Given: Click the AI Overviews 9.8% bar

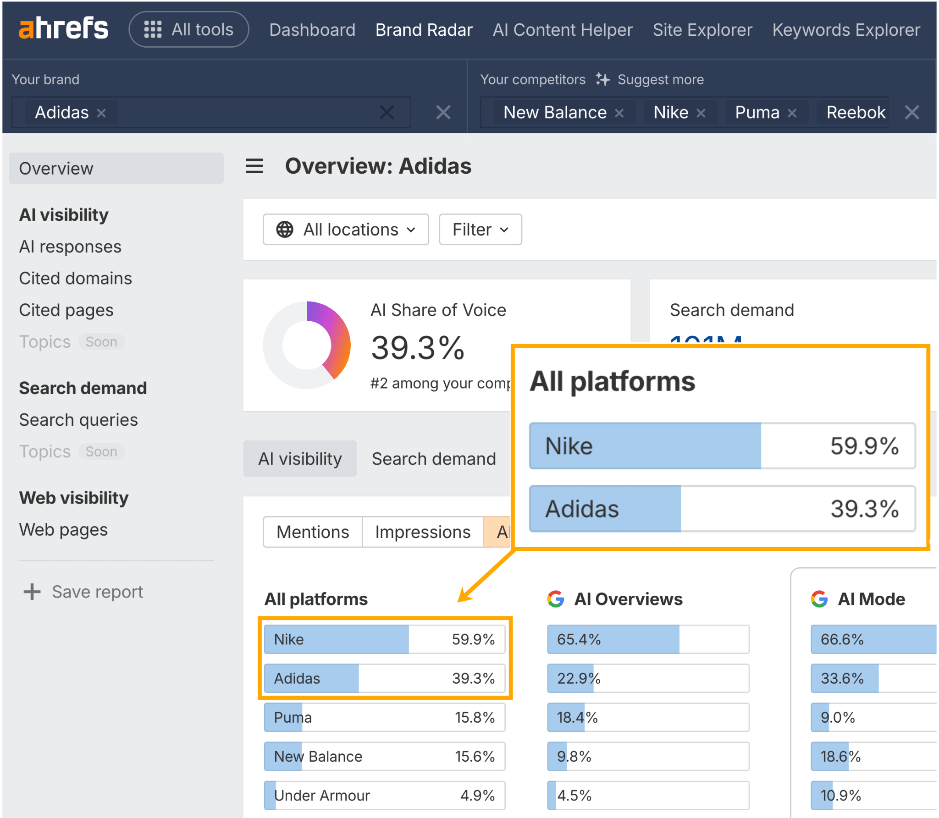Looking at the screenshot, I should pyautogui.click(x=648, y=756).
